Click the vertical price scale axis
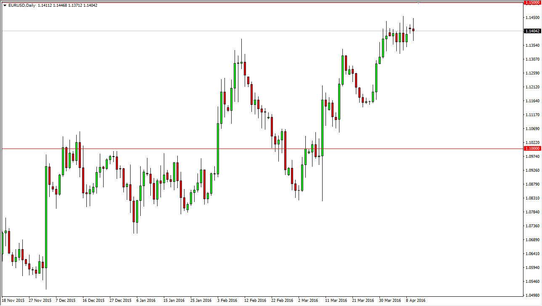 pos(531,168)
